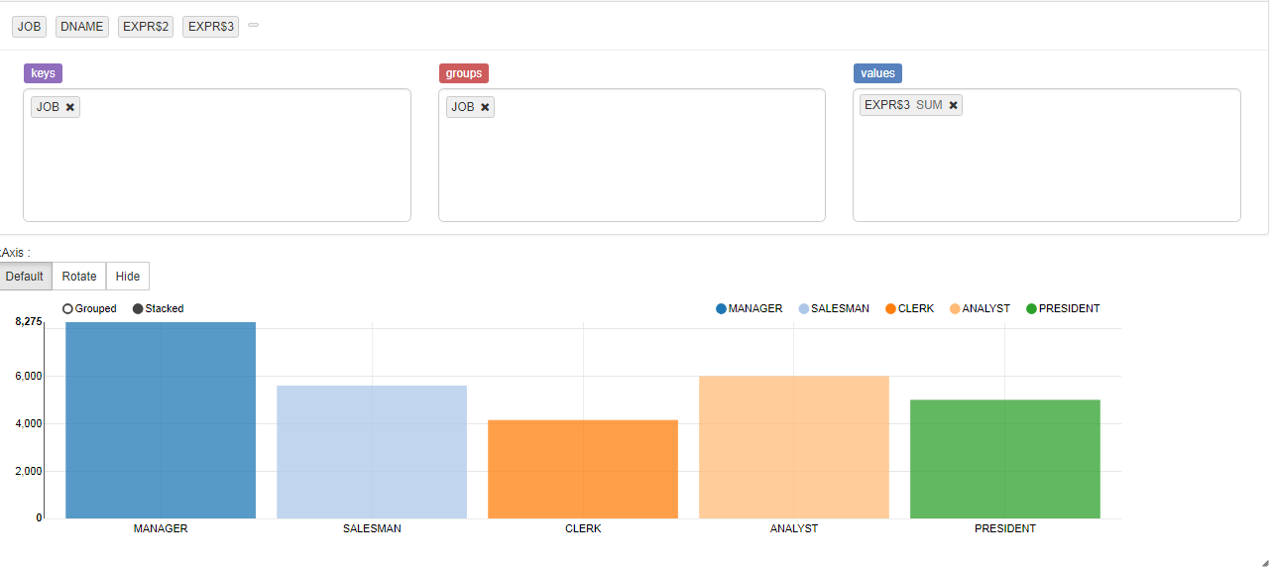This screenshot has height=569, width=1274.
Task: Toggle the ANALYST legend dot
Action: click(955, 309)
